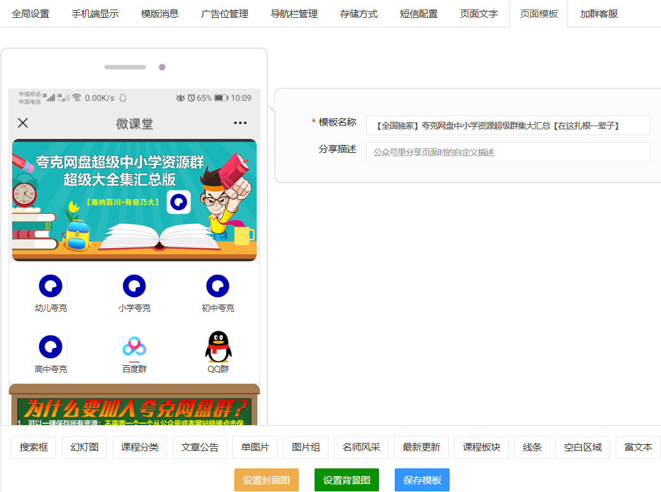
Task: Add the 幻灯图 slideshow component
Action: coord(84,447)
